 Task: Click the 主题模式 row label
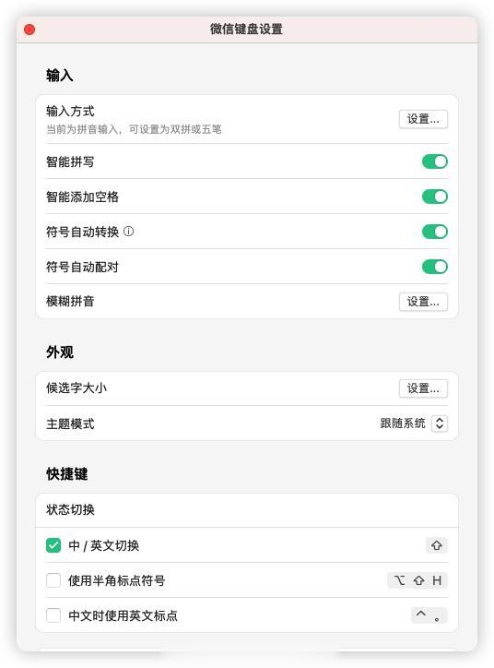pyautogui.click(x=70, y=423)
